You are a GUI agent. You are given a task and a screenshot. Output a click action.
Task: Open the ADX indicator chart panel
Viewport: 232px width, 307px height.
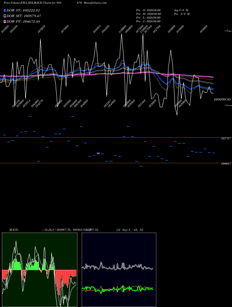[x=119, y=270]
